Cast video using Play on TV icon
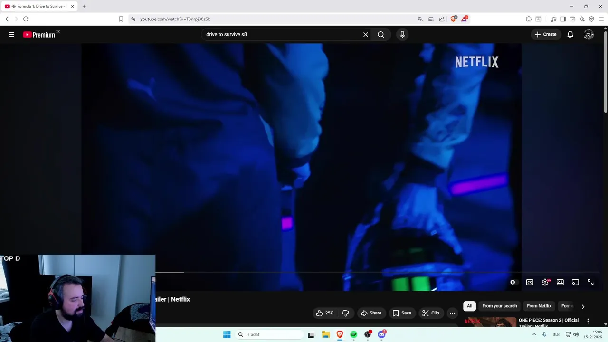Viewport: 608px width, 342px height. tap(575, 282)
